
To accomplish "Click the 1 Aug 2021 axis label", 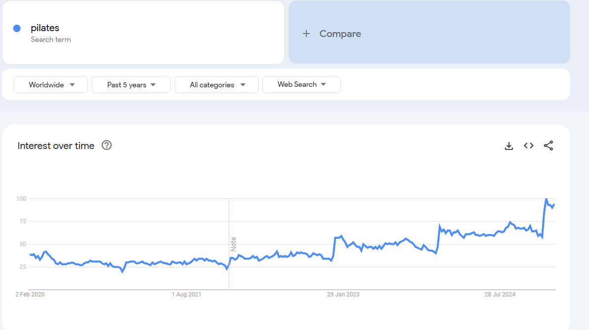I will tap(186, 294).
